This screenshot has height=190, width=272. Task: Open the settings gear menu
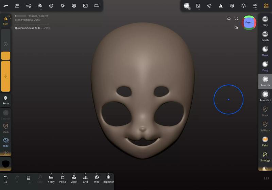pos(243,6)
